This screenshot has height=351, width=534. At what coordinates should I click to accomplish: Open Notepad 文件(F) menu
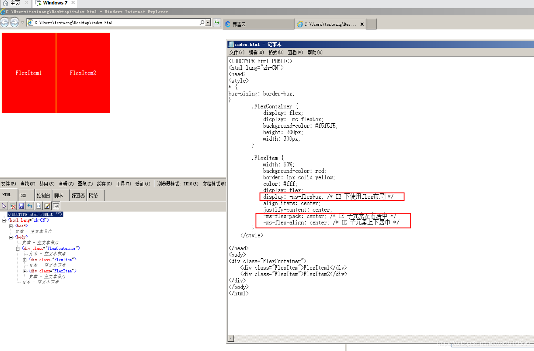(x=237, y=52)
